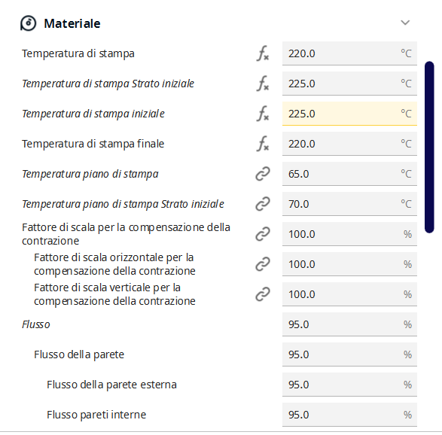Click link icon for Fattore di scala compensazione
Image resolution: width=442 pixels, height=435 pixels.
[x=263, y=234]
